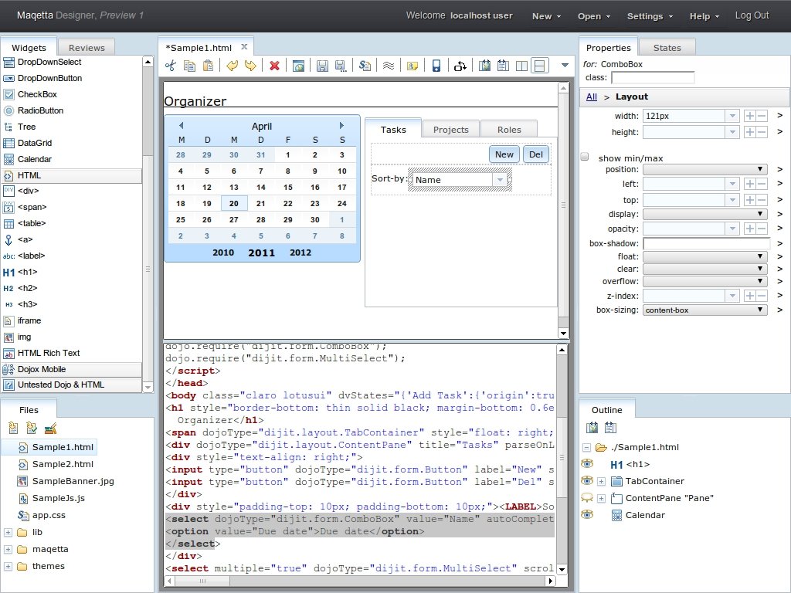The height and width of the screenshot is (593, 791).
Task: Click the box-shadow input field
Action: (706, 243)
